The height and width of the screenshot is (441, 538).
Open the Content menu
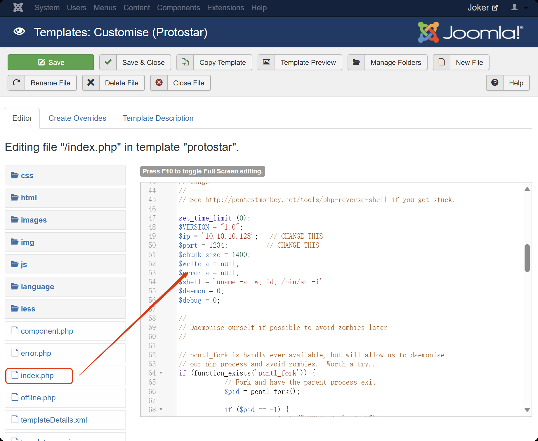click(137, 8)
